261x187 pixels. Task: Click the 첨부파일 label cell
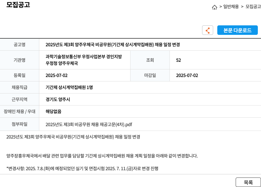pyautogui.click(x=19, y=124)
